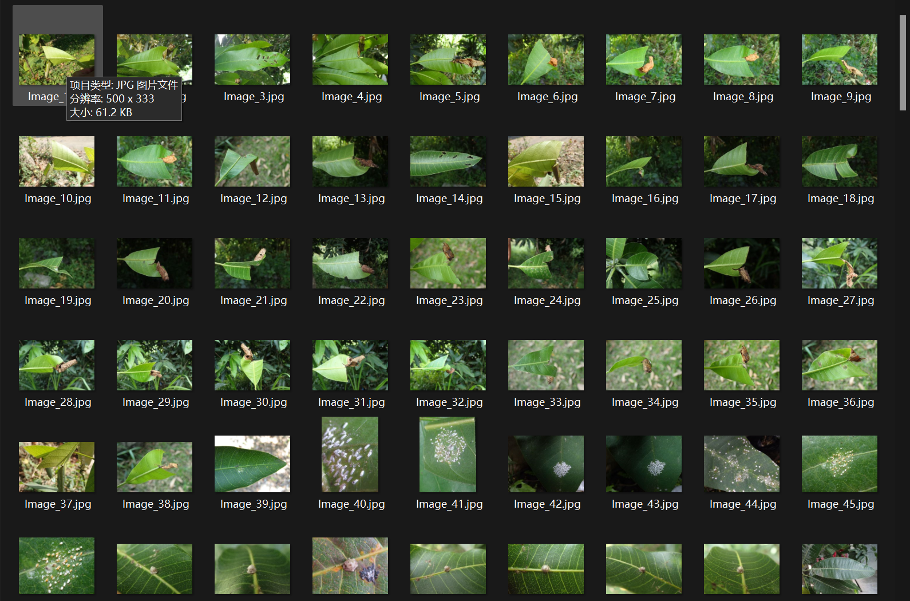Select the tall Image_40.jpg thumbnail
This screenshot has width=910, height=601.
point(350,454)
